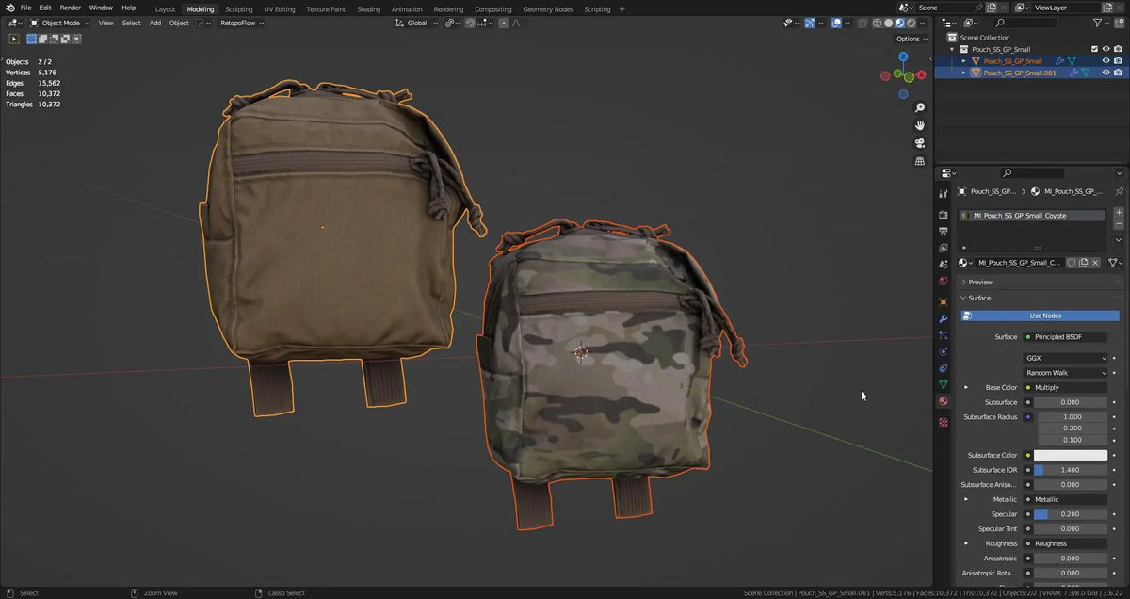The width and height of the screenshot is (1130, 599).
Task: Open the Render menu
Action: click(x=71, y=8)
